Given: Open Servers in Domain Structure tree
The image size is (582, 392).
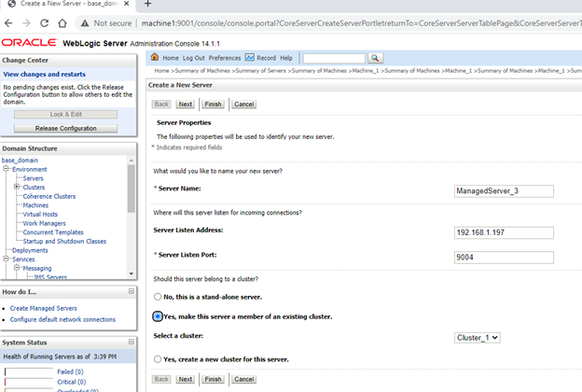Looking at the screenshot, I should 33,178.
